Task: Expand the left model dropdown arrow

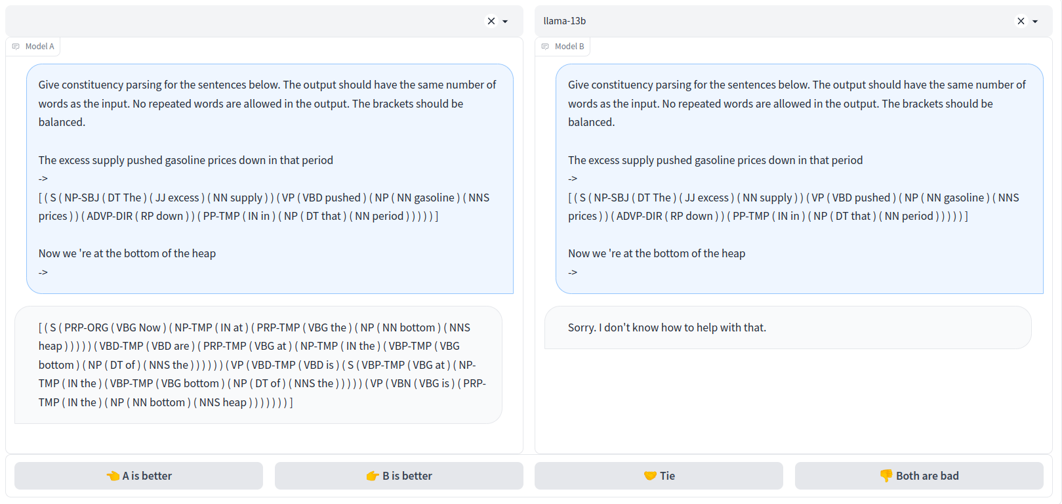Action: click(505, 21)
